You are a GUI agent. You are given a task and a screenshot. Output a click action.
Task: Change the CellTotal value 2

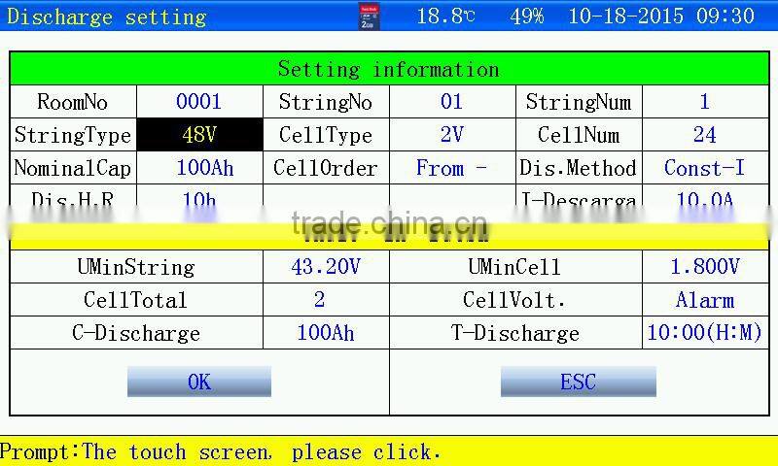(x=326, y=300)
